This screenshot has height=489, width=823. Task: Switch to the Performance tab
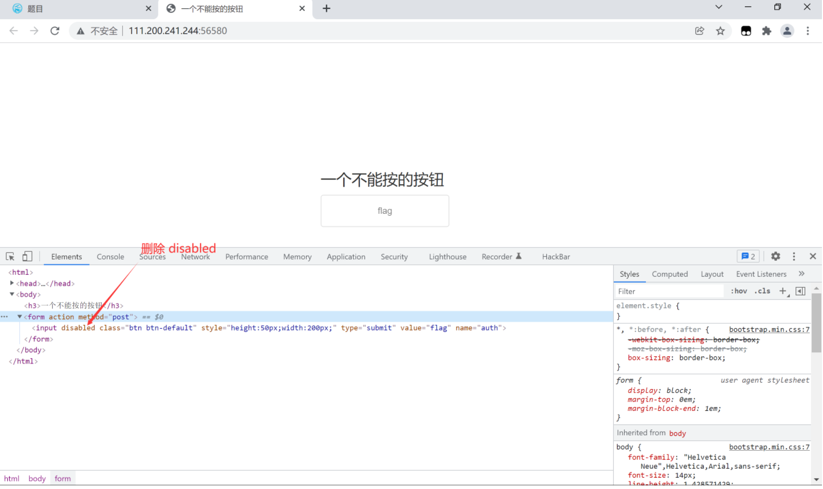click(247, 257)
